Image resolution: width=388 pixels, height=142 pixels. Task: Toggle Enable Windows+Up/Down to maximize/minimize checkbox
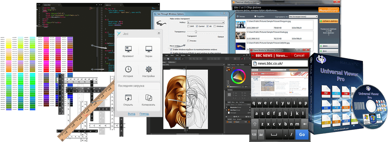tap(171, 49)
